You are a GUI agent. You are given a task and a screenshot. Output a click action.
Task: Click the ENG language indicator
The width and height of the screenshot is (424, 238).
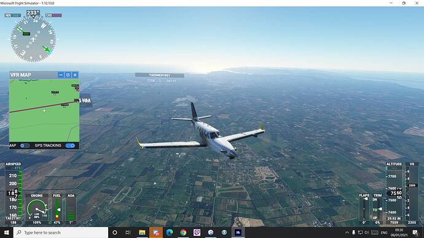pos(384,232)
